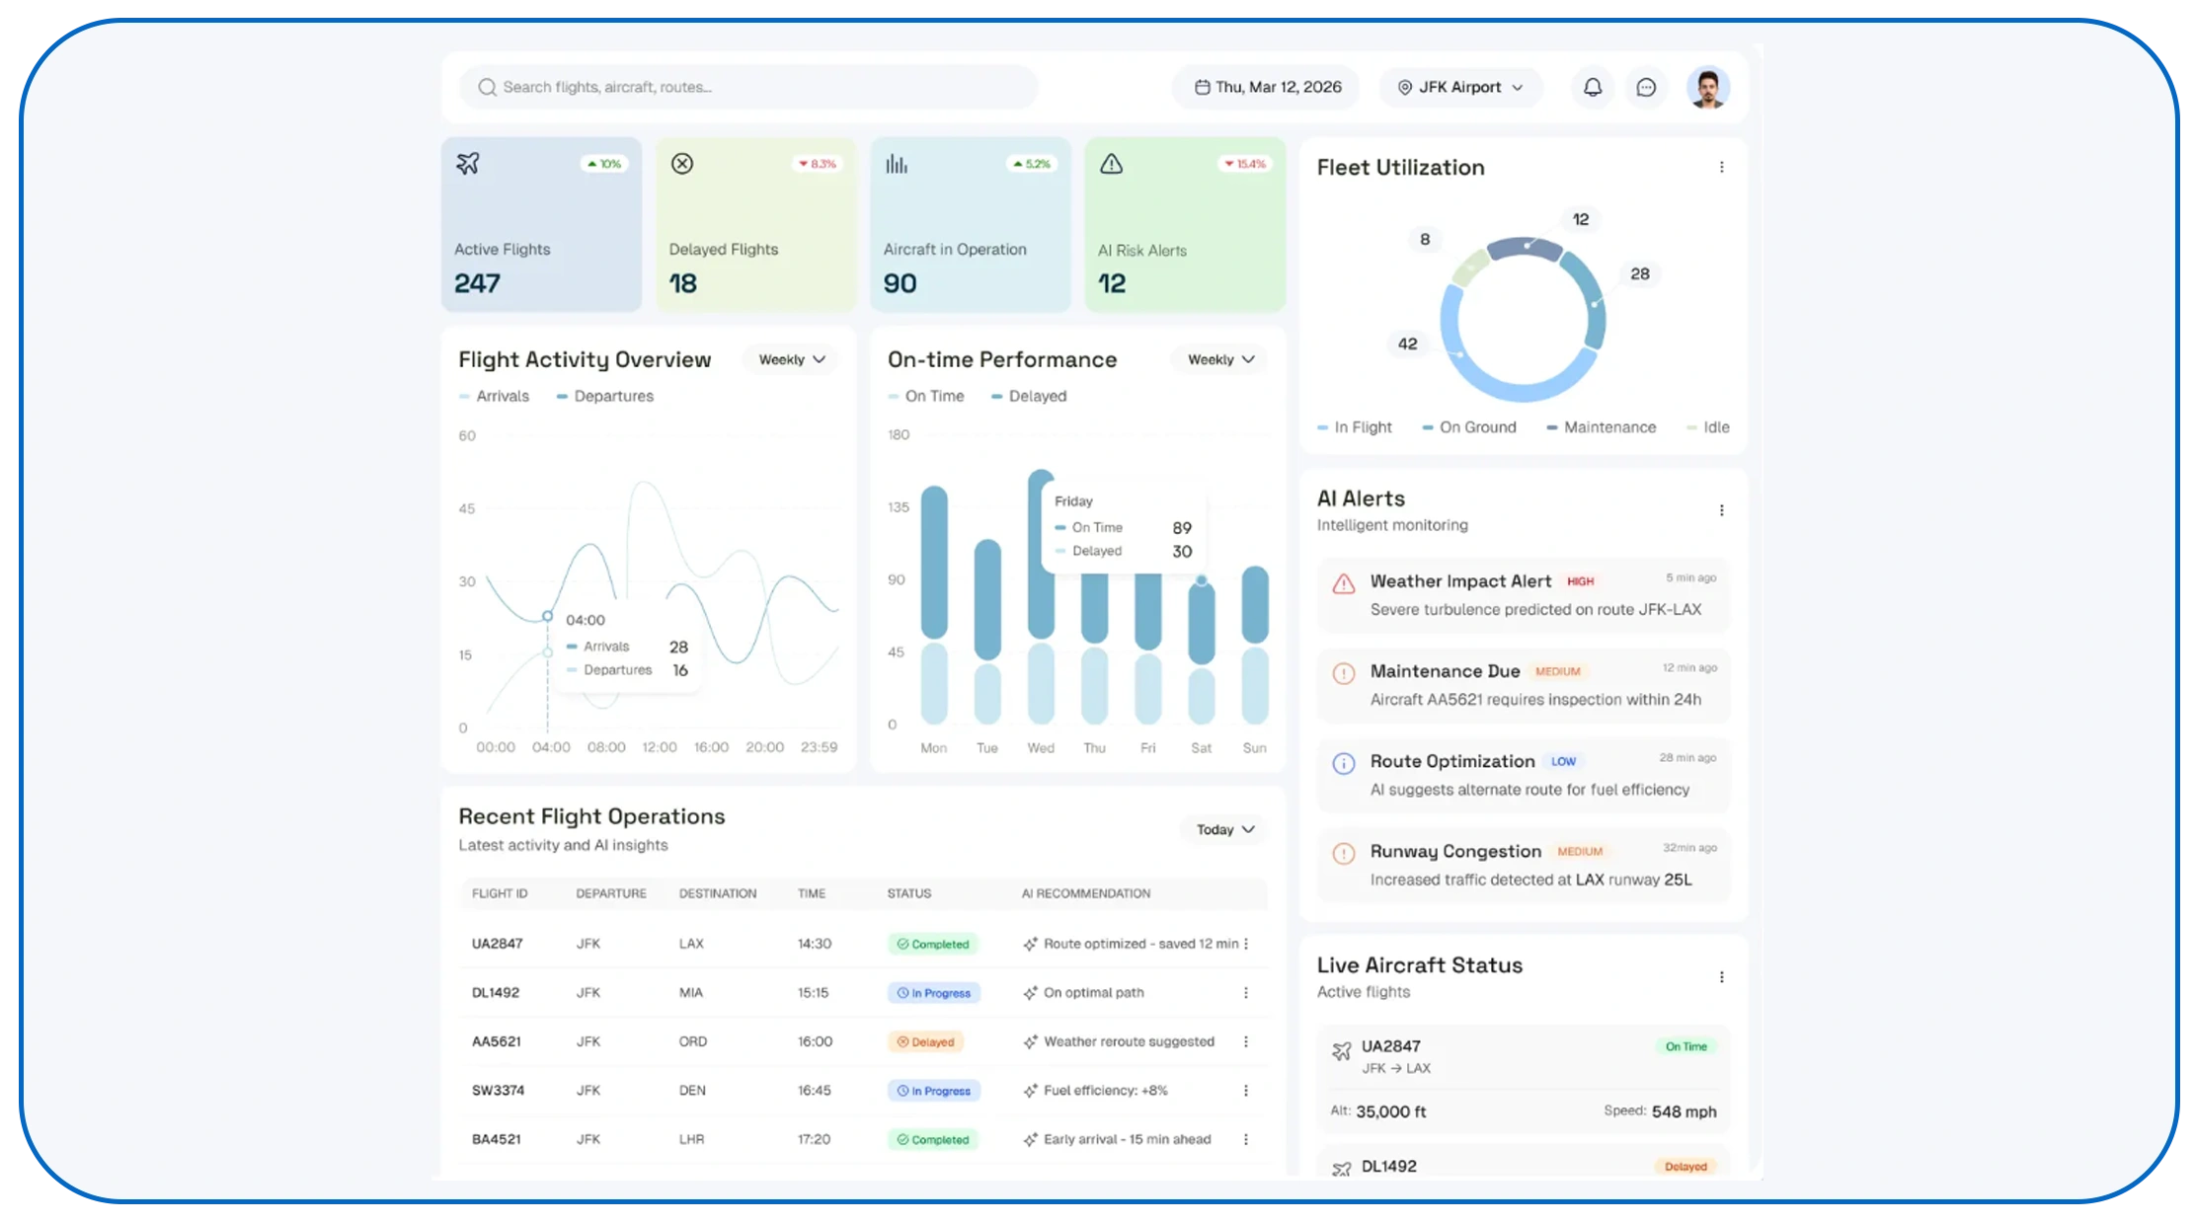This screenshot has width=2195, height=1224.
Task: Open Live Aircraft Status more options menu
Action: tap(1722, 977)
